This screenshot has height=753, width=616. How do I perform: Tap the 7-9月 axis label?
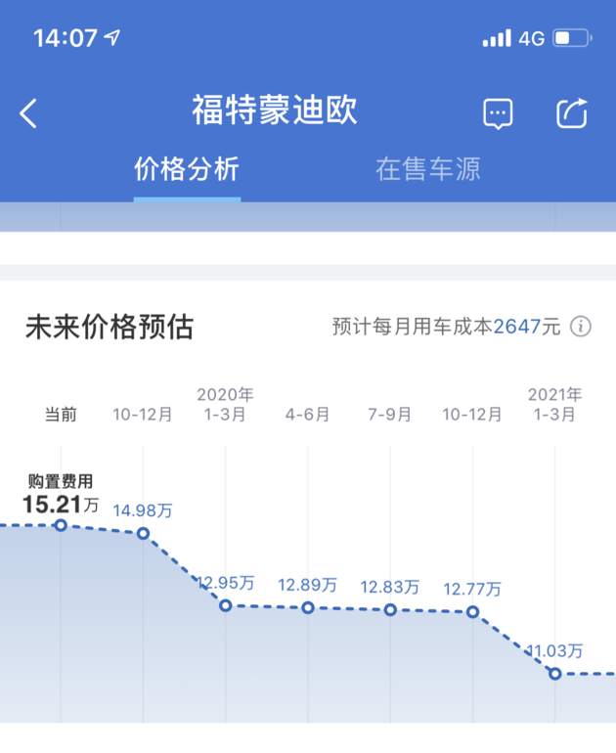pyautogui.click(x=390, y=414)
